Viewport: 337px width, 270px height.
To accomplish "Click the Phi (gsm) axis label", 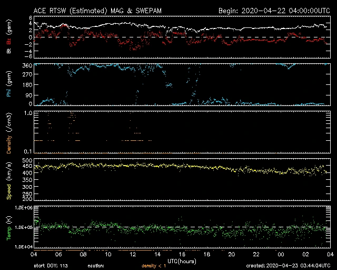I will [x=9, y=86].
